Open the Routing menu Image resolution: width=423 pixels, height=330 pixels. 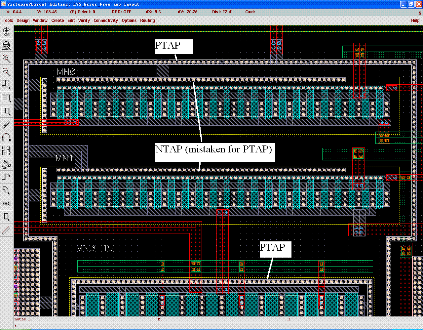pyautogui.click(x=147, y=20)
